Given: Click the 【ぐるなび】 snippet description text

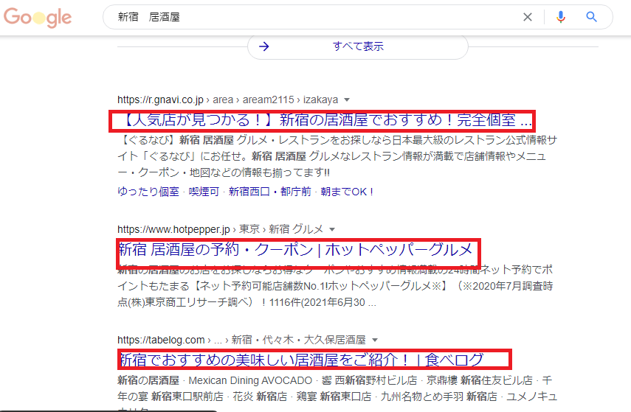Looking at the screenshot, I should coord(337,156).
